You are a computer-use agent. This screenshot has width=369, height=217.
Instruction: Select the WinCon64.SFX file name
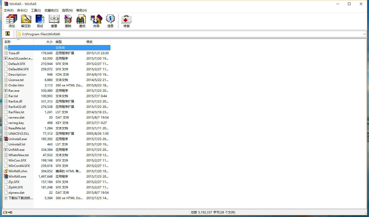point(19,166)
